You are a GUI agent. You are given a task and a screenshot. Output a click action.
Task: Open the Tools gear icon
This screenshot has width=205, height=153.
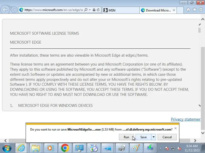pos(201,10)
